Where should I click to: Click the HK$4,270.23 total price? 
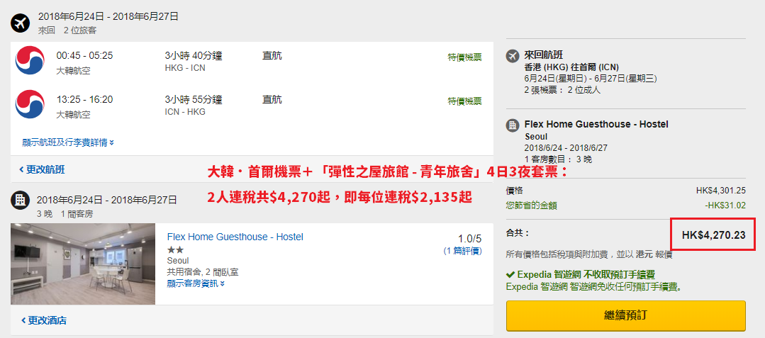pos(714,235)
